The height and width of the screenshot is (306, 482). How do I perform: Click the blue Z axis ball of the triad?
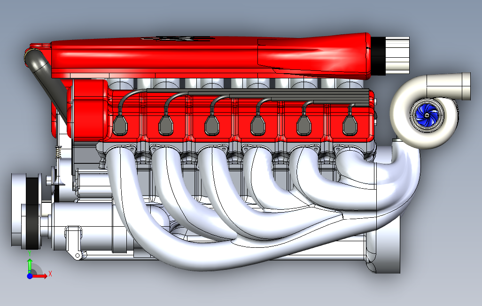(30, 276)
